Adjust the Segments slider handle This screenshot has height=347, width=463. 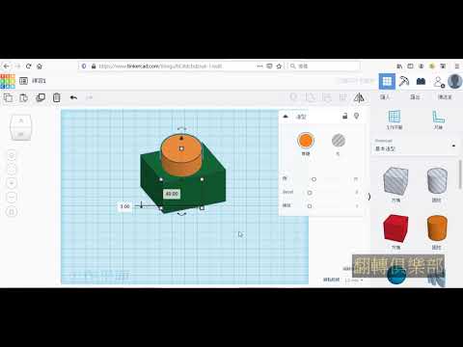click(310, 206)
